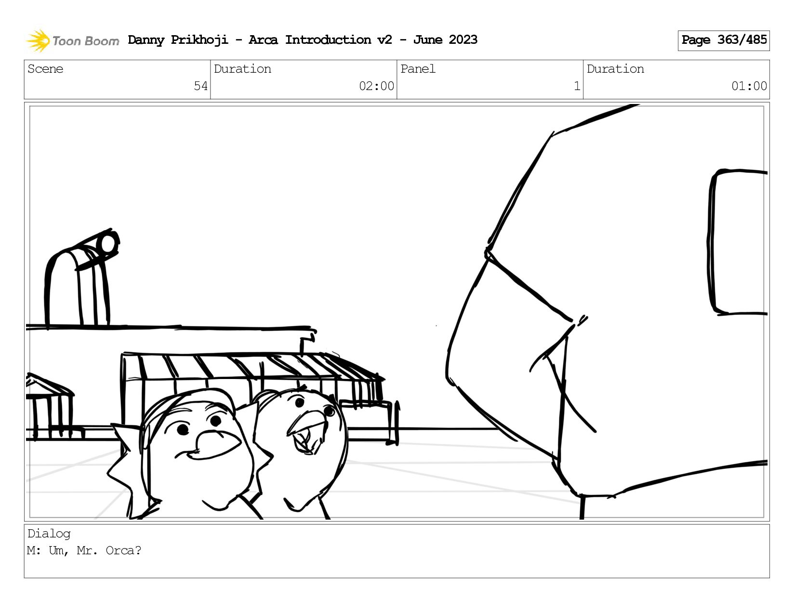Click the 'Scene' header label
Screen dimensions: 795x614
pyautogui.click(x=45, y=69)
